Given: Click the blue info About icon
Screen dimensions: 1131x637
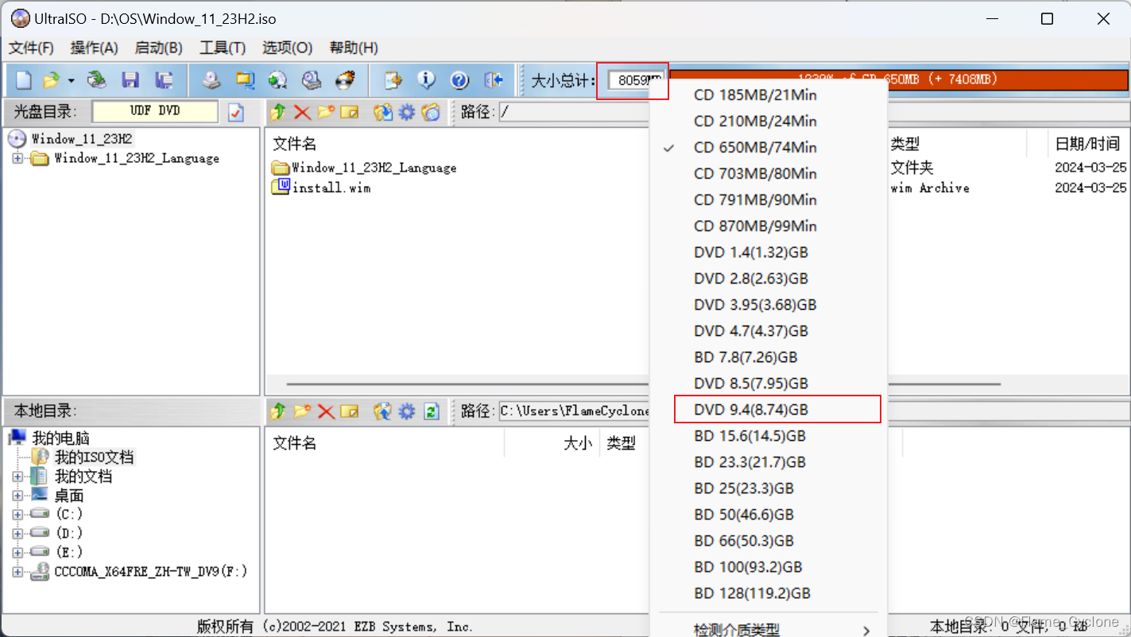Looking at the screenshot, I should pos(427,80).
